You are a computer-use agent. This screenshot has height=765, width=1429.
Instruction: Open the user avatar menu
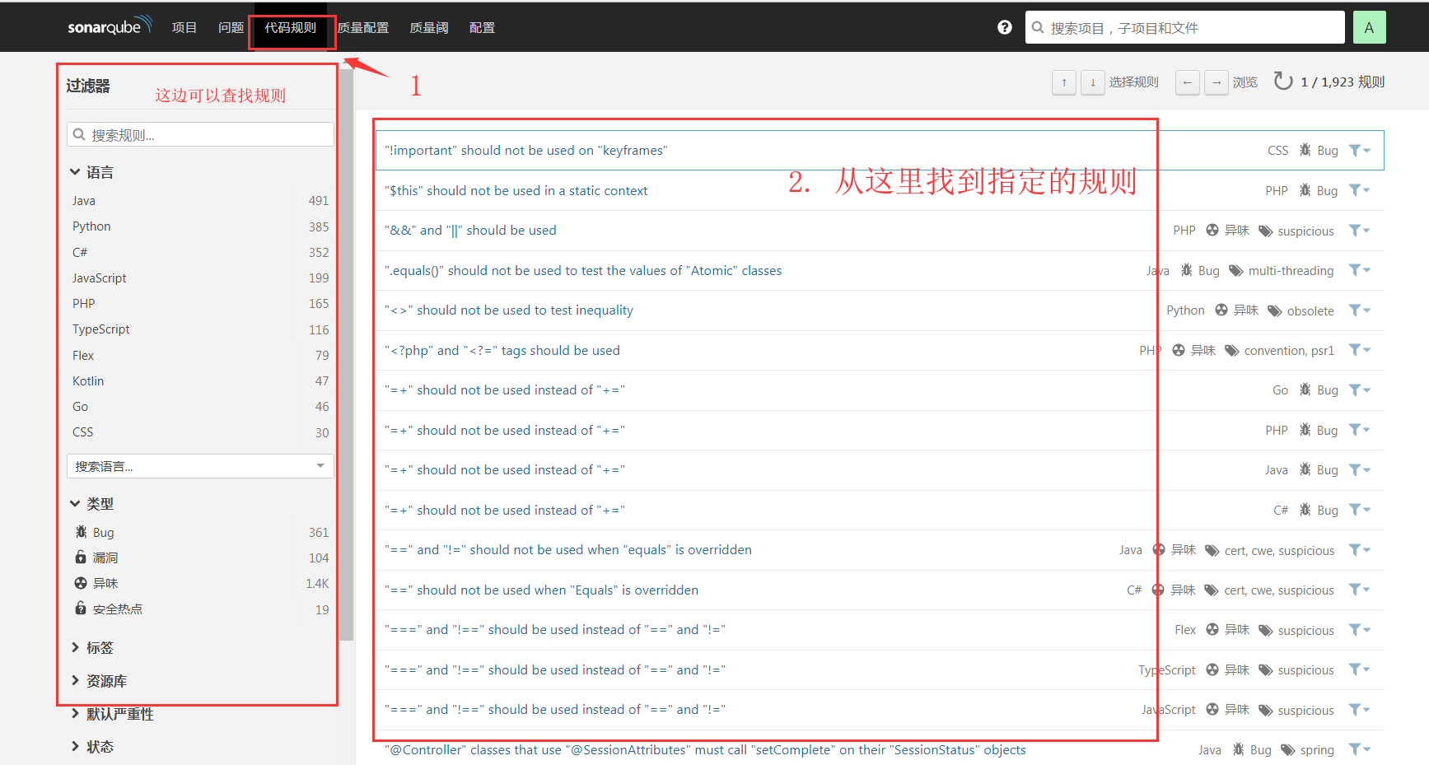pyautogui.click(x=1369, y=26)
